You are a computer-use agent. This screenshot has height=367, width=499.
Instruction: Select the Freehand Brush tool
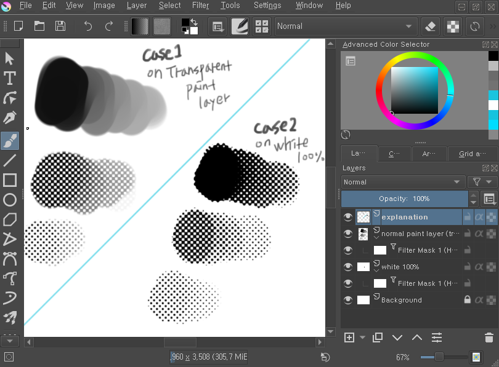[10, 141]
